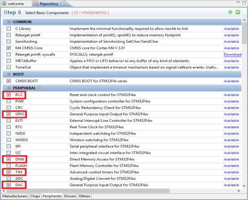This screenshot has height=200, width=248.
Task: Click the green home/up arrow icon
Action: pos(231,12)
